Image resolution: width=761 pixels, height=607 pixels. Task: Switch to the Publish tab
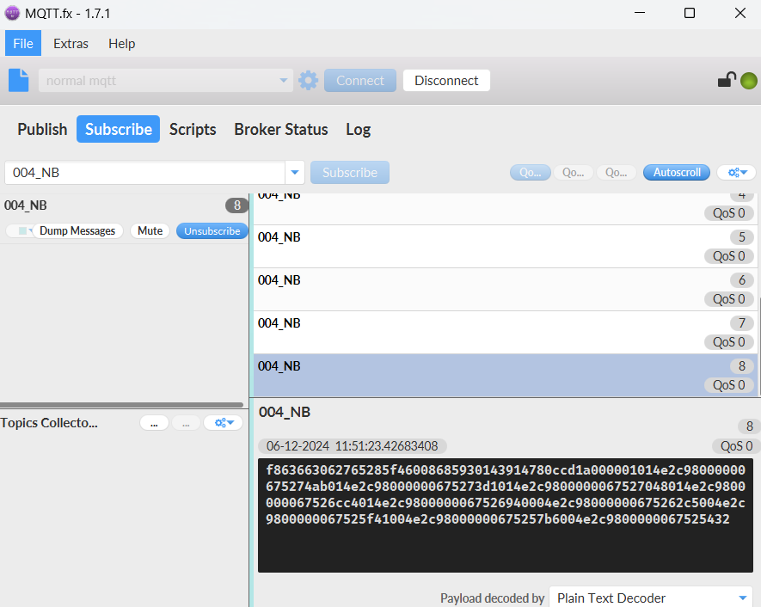point(42,129)
